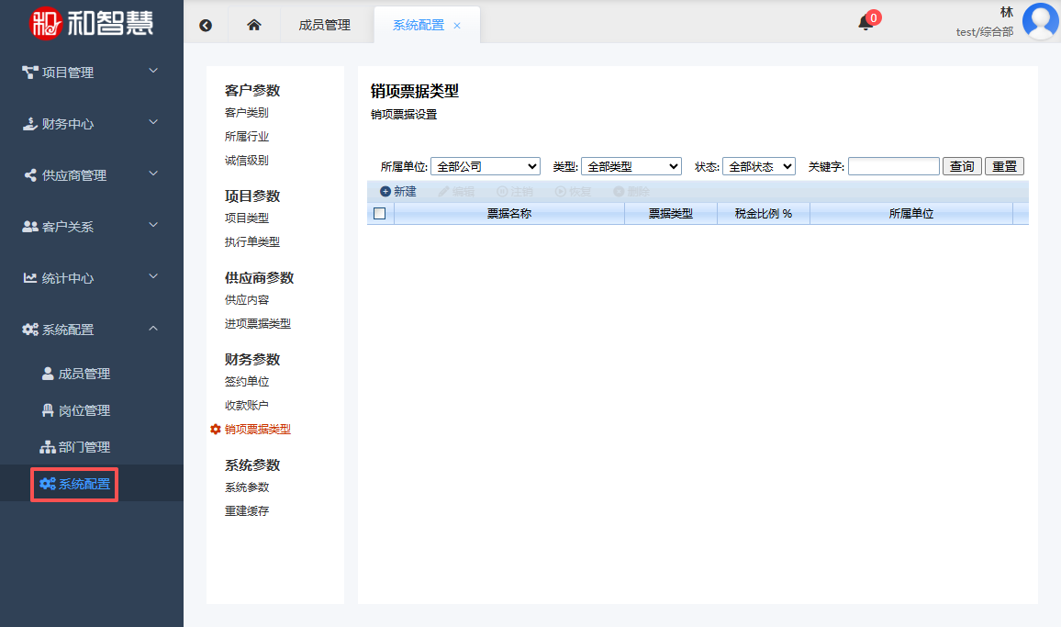The height and width of the screenshot is (627, 1061).
Task: Open 系统配置 sidebar submenu item
Action: [75, 484]
